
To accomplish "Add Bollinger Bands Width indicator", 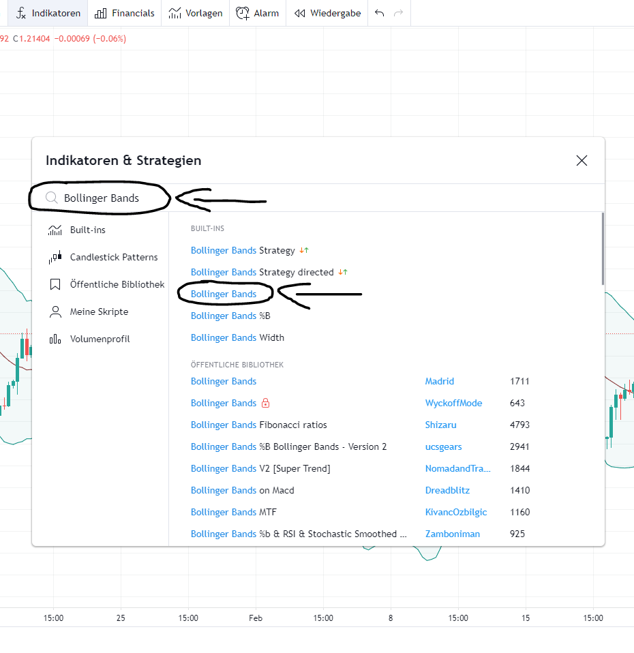I will point(237,337).
